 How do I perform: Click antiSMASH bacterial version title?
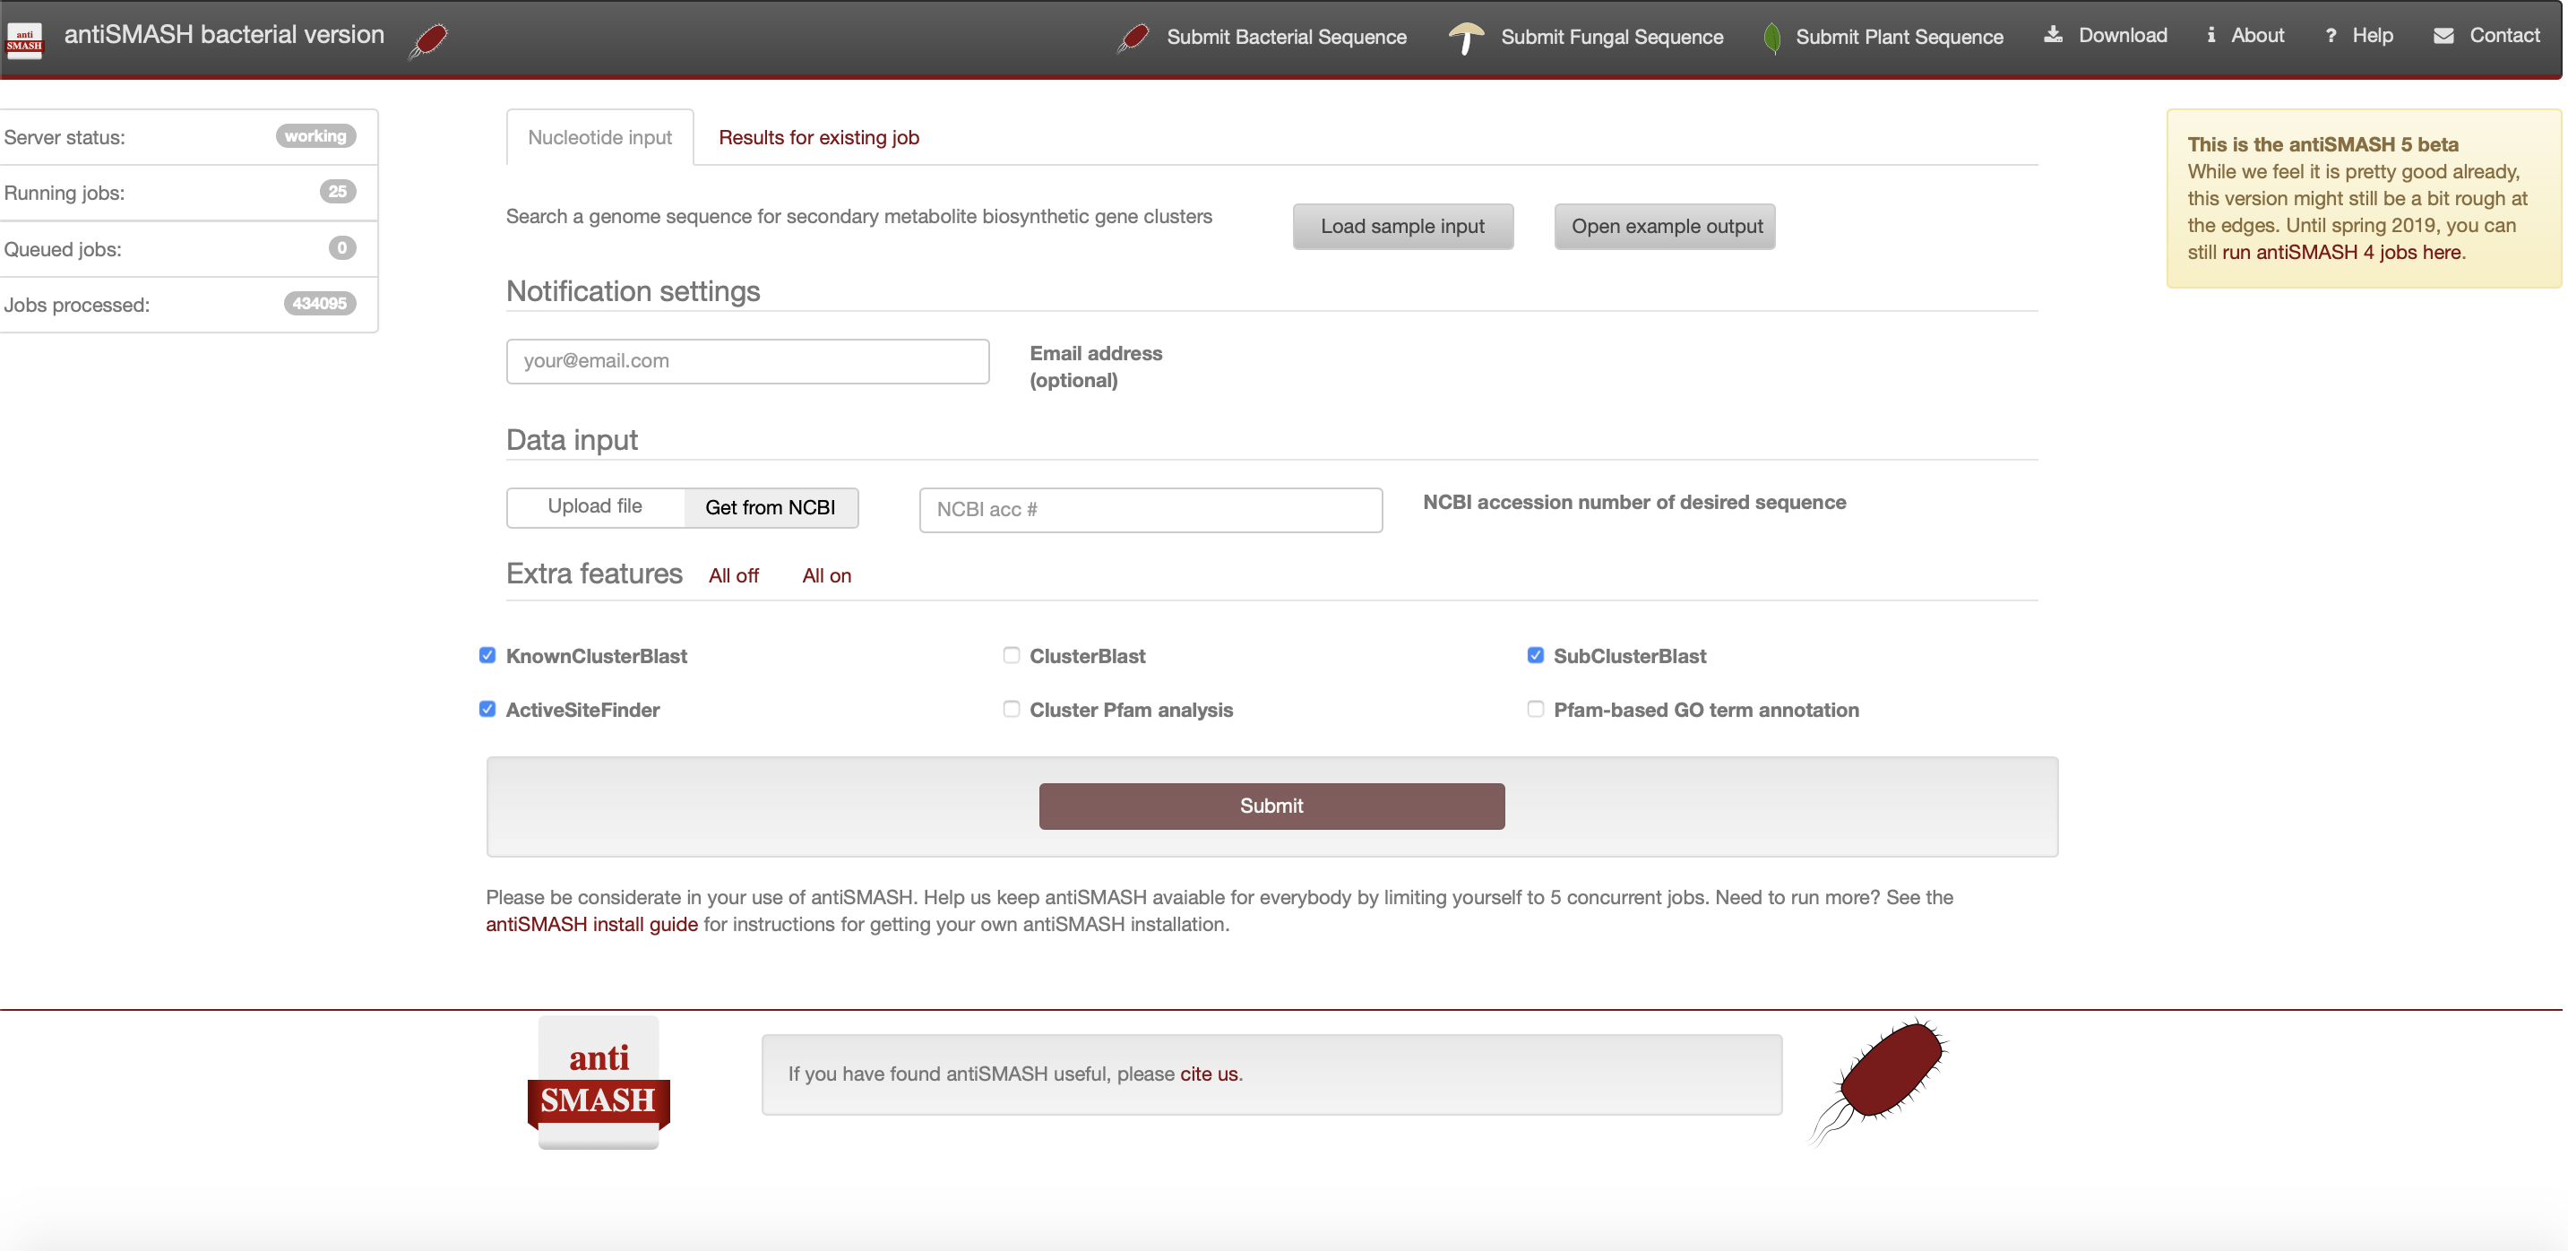point(224,34)
